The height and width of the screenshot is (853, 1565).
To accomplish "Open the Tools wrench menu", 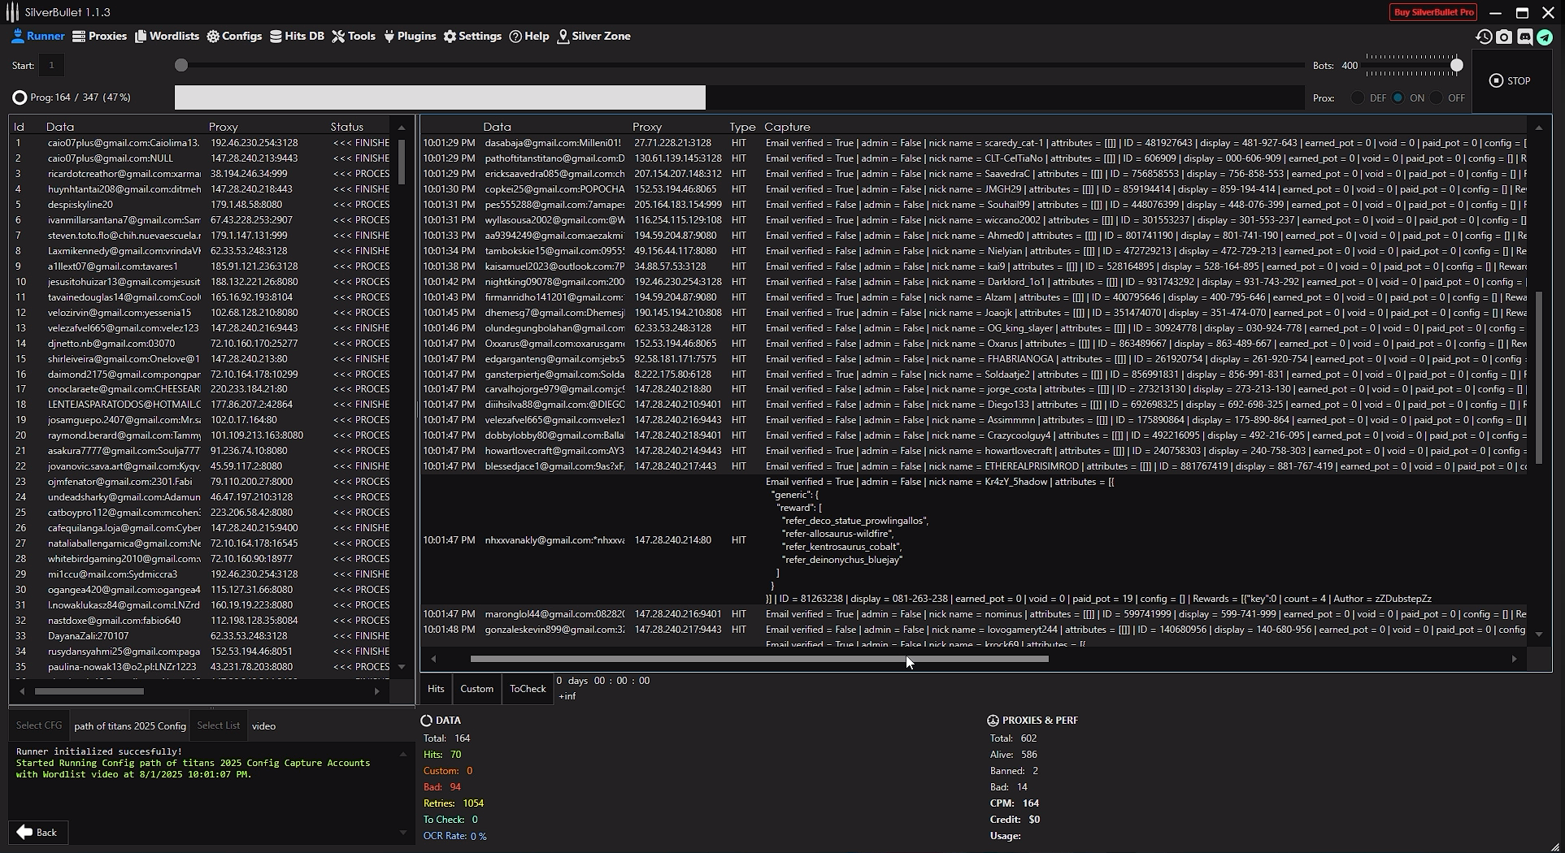I will tap(353, 36).
